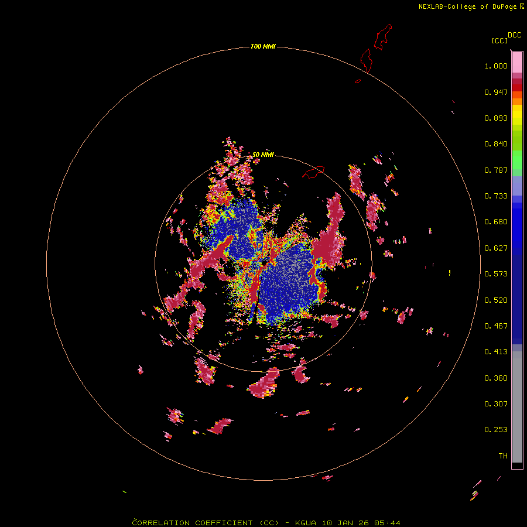
Task: Click the 0.893 scale label
Action: pos(496,118)
